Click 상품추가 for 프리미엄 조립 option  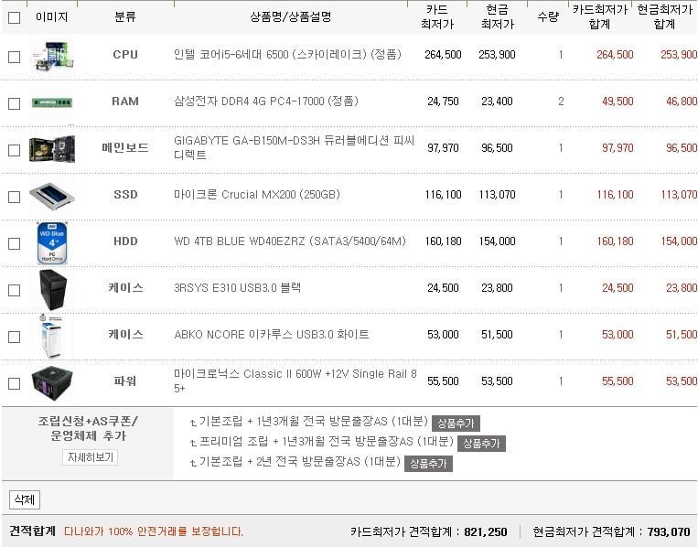(x=481, y=444)
